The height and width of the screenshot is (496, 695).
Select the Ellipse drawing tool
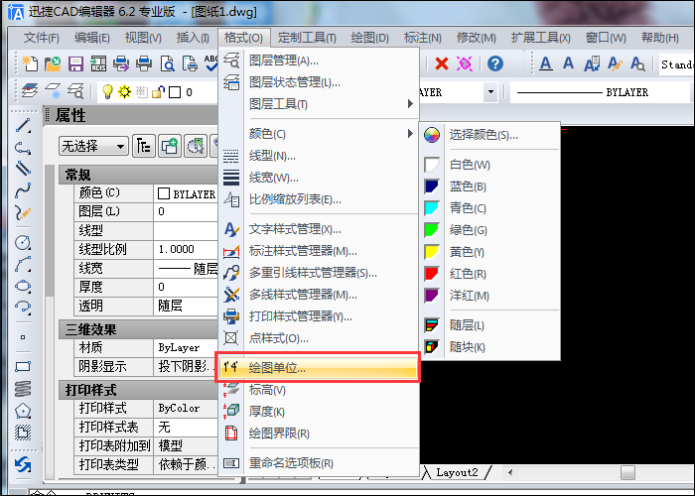(23, 286)
